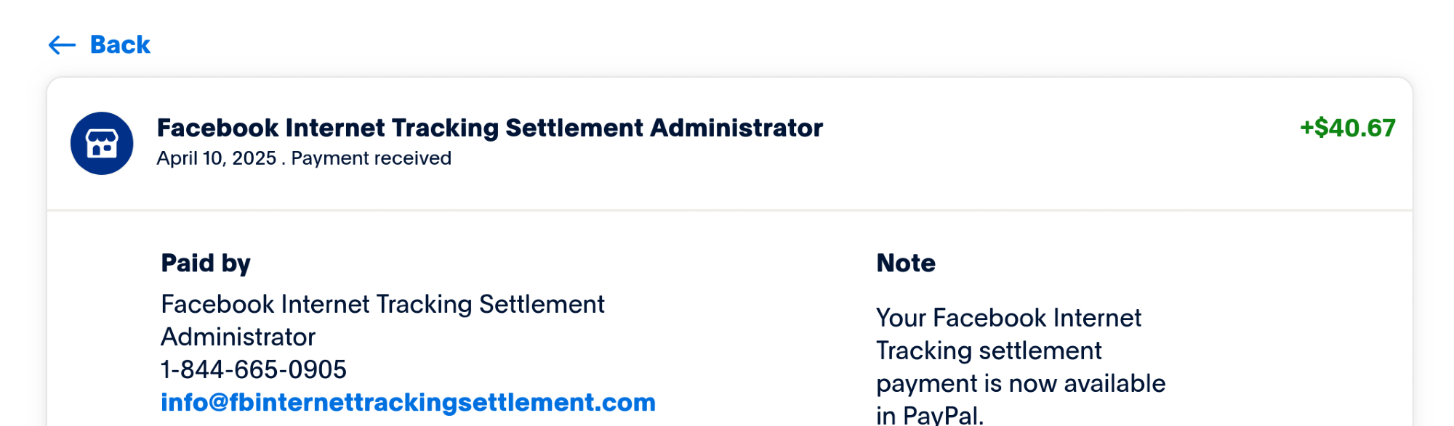The width and height of the screenshot is (1454, 426).
Task: Click the blue store merchant icon
Action: (x=102, y=143)
